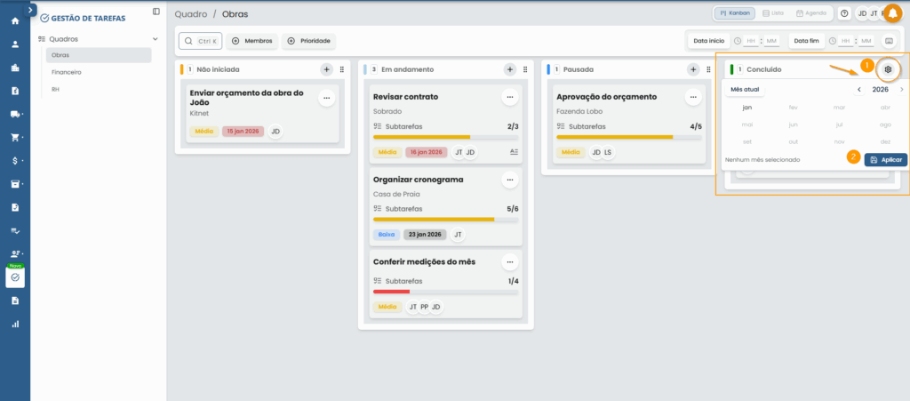
Task: Open the Membros filter dropdown
Action: click(252, 41)
